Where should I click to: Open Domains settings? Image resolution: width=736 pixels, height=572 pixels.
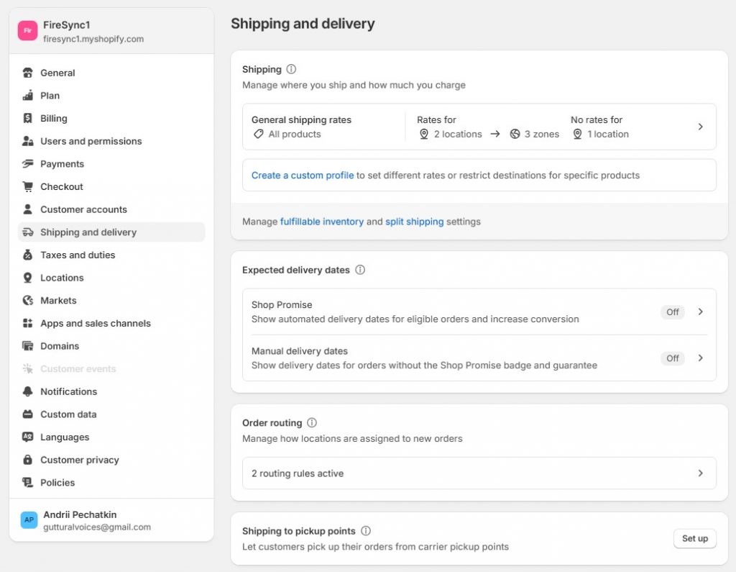(111, 346)
